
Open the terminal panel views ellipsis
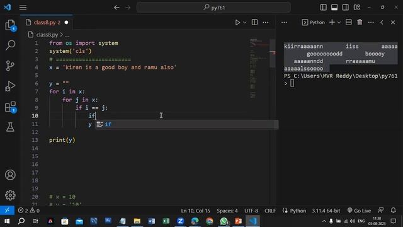tap(284, 23)
